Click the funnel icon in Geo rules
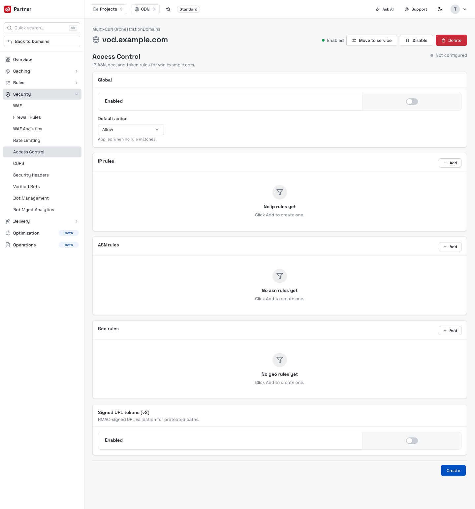 (280, 360)
